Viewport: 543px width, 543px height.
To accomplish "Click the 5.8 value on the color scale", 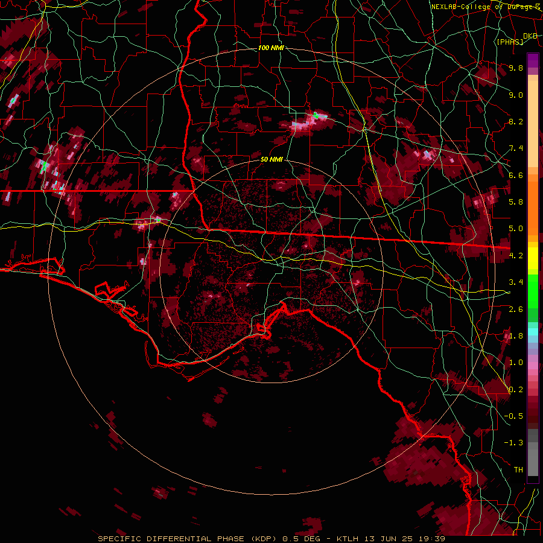I will coord(516,202).
